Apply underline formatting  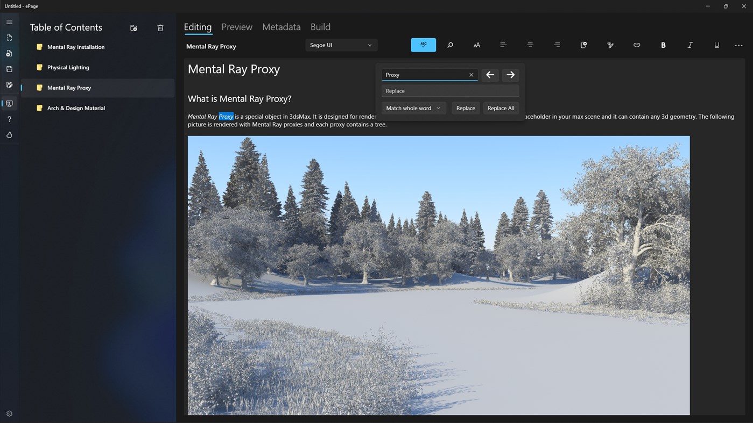[716, 45]
